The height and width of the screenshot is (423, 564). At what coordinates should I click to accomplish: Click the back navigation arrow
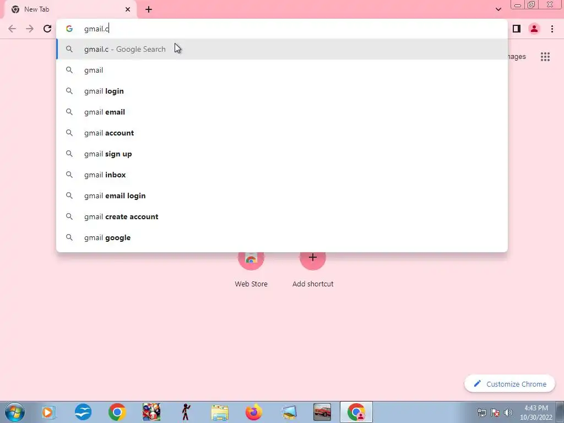[12, 29]
